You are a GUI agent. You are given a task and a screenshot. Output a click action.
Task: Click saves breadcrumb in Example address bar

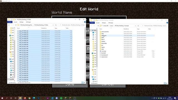click(112, 26)
